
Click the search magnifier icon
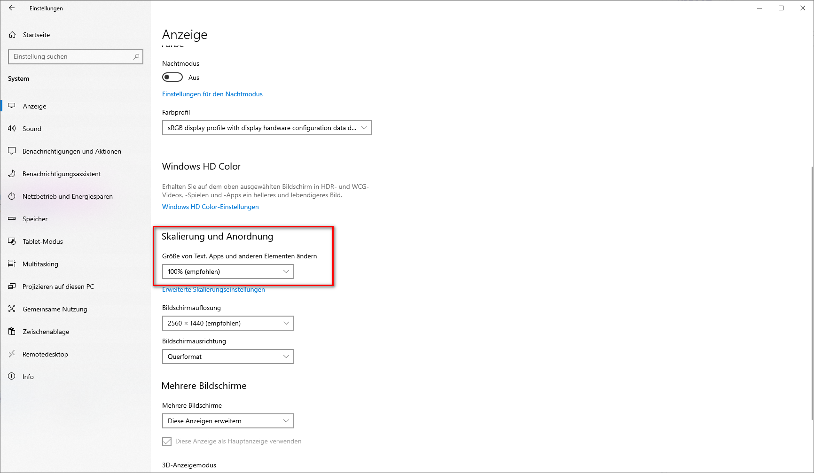pyautogui.click(x=136, y=56)
